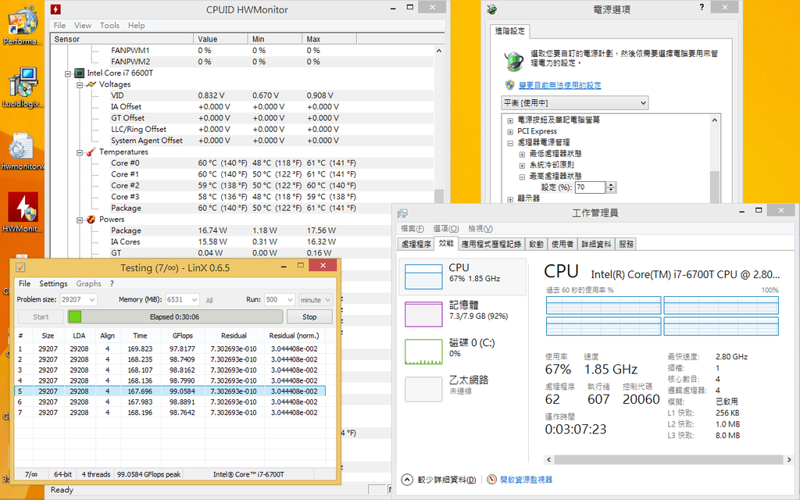Click the 變更目前無法使用的設定 link
The width and height of the screenshot is (800, 500).
559,85
